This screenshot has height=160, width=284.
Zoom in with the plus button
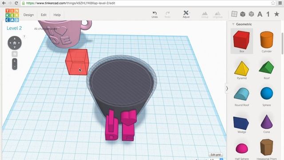click(x=15, y=61)
